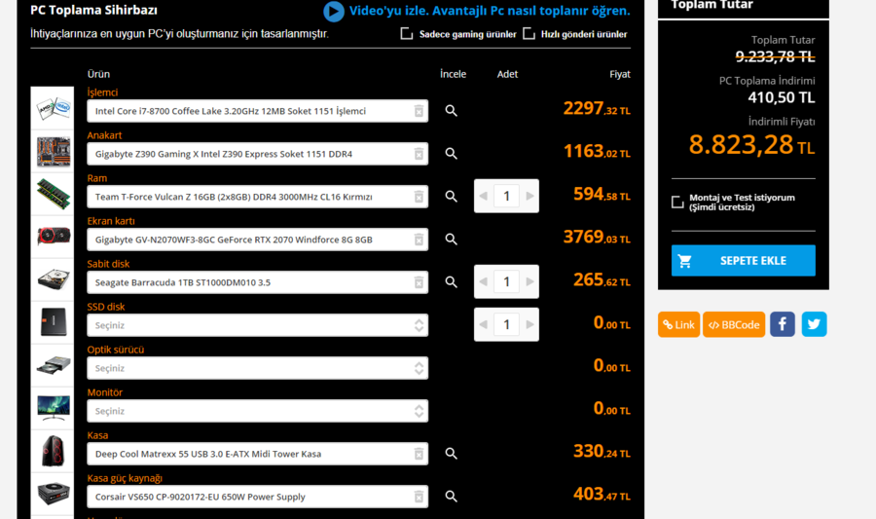Increase SSD disk quantity with right arrow
Image resolution: width=876 pixels, height=519 pixels.
(x=529, y=324)
